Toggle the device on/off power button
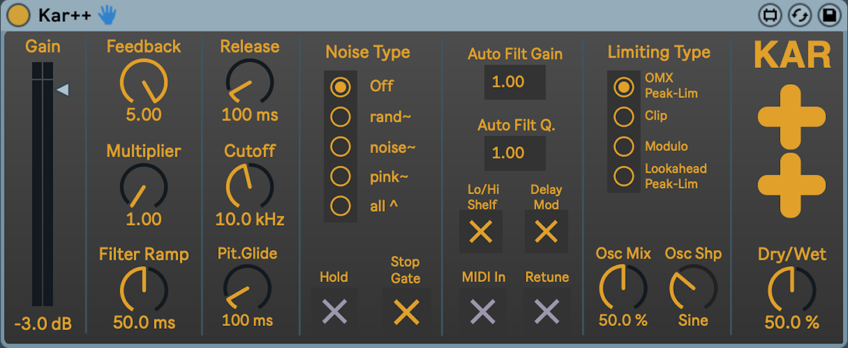This screenshot has width=848, height=348. (19, 16)
